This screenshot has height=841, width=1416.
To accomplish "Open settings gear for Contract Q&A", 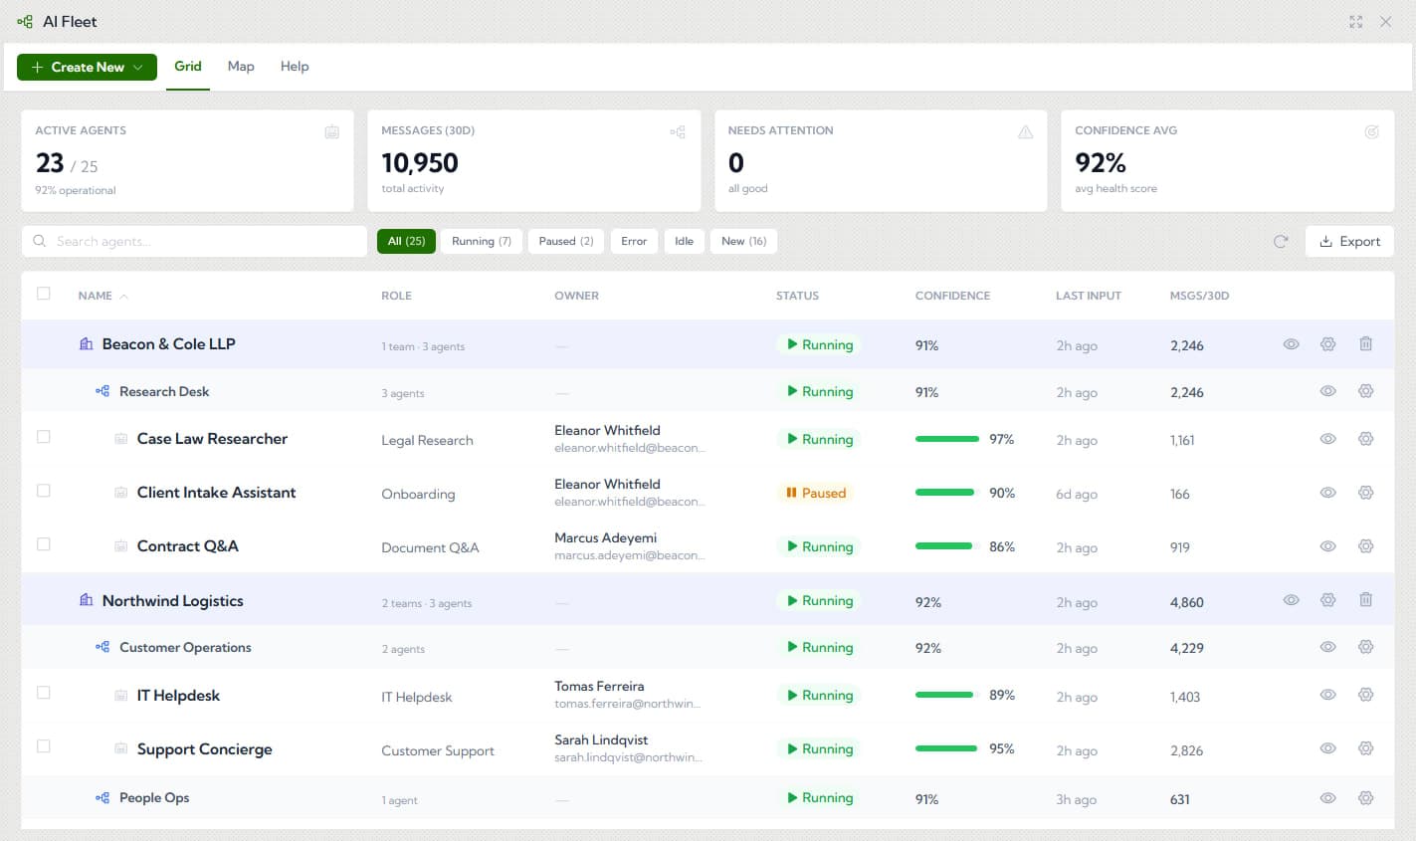I will click(1365, 546).
